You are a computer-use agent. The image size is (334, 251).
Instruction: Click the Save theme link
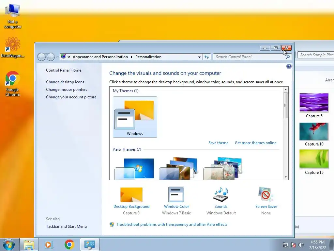[x=218, y=143]
